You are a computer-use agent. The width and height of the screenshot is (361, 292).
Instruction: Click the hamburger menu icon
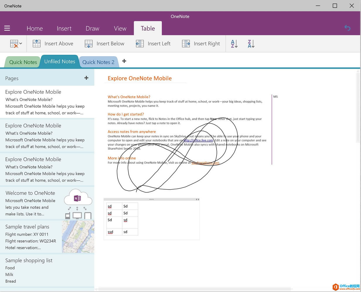tap(7, 28)
